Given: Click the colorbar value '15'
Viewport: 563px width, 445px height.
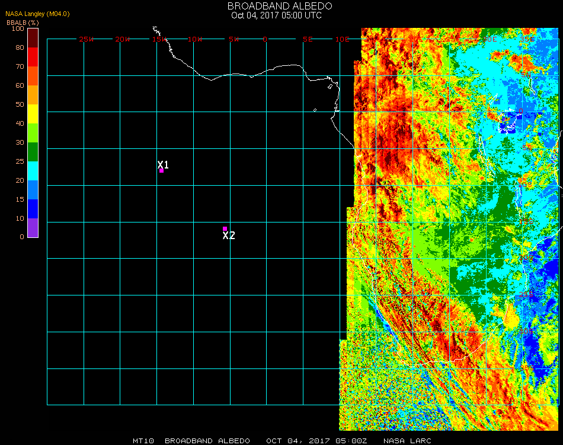Looking at the screenshot, I should 20,199.
